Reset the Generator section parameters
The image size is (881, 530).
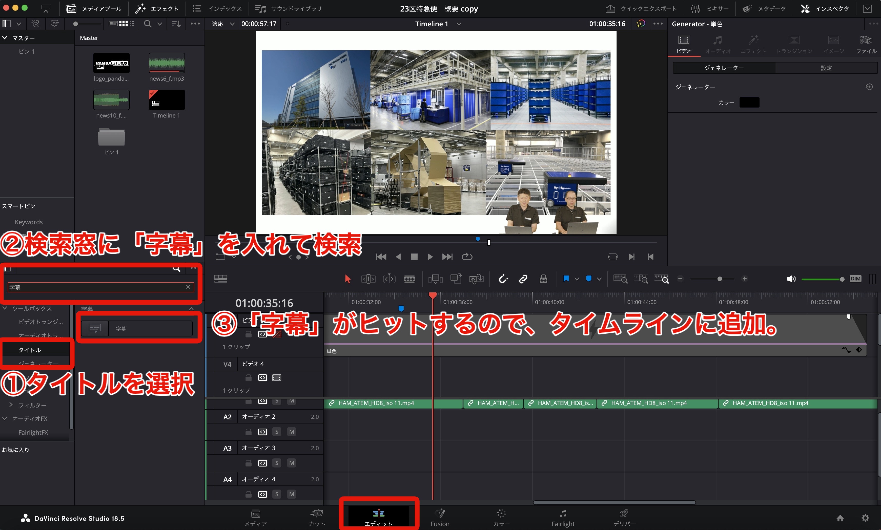coord(869,87)
